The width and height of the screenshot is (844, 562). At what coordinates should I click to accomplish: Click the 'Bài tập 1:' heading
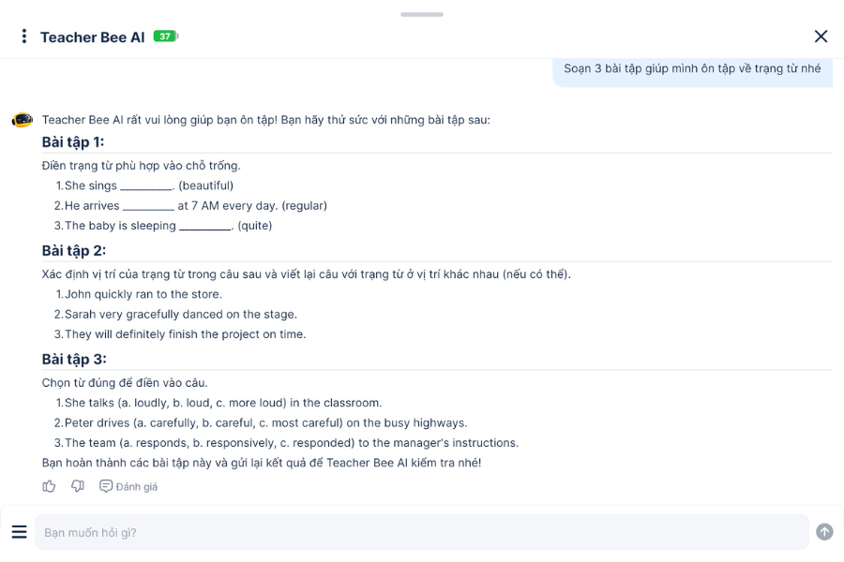pos(73,142)
